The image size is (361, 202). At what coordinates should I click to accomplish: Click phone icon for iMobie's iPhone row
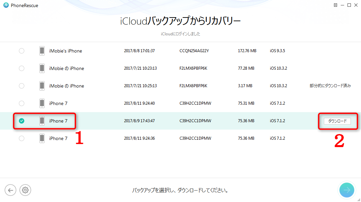[x=42, y=51]
